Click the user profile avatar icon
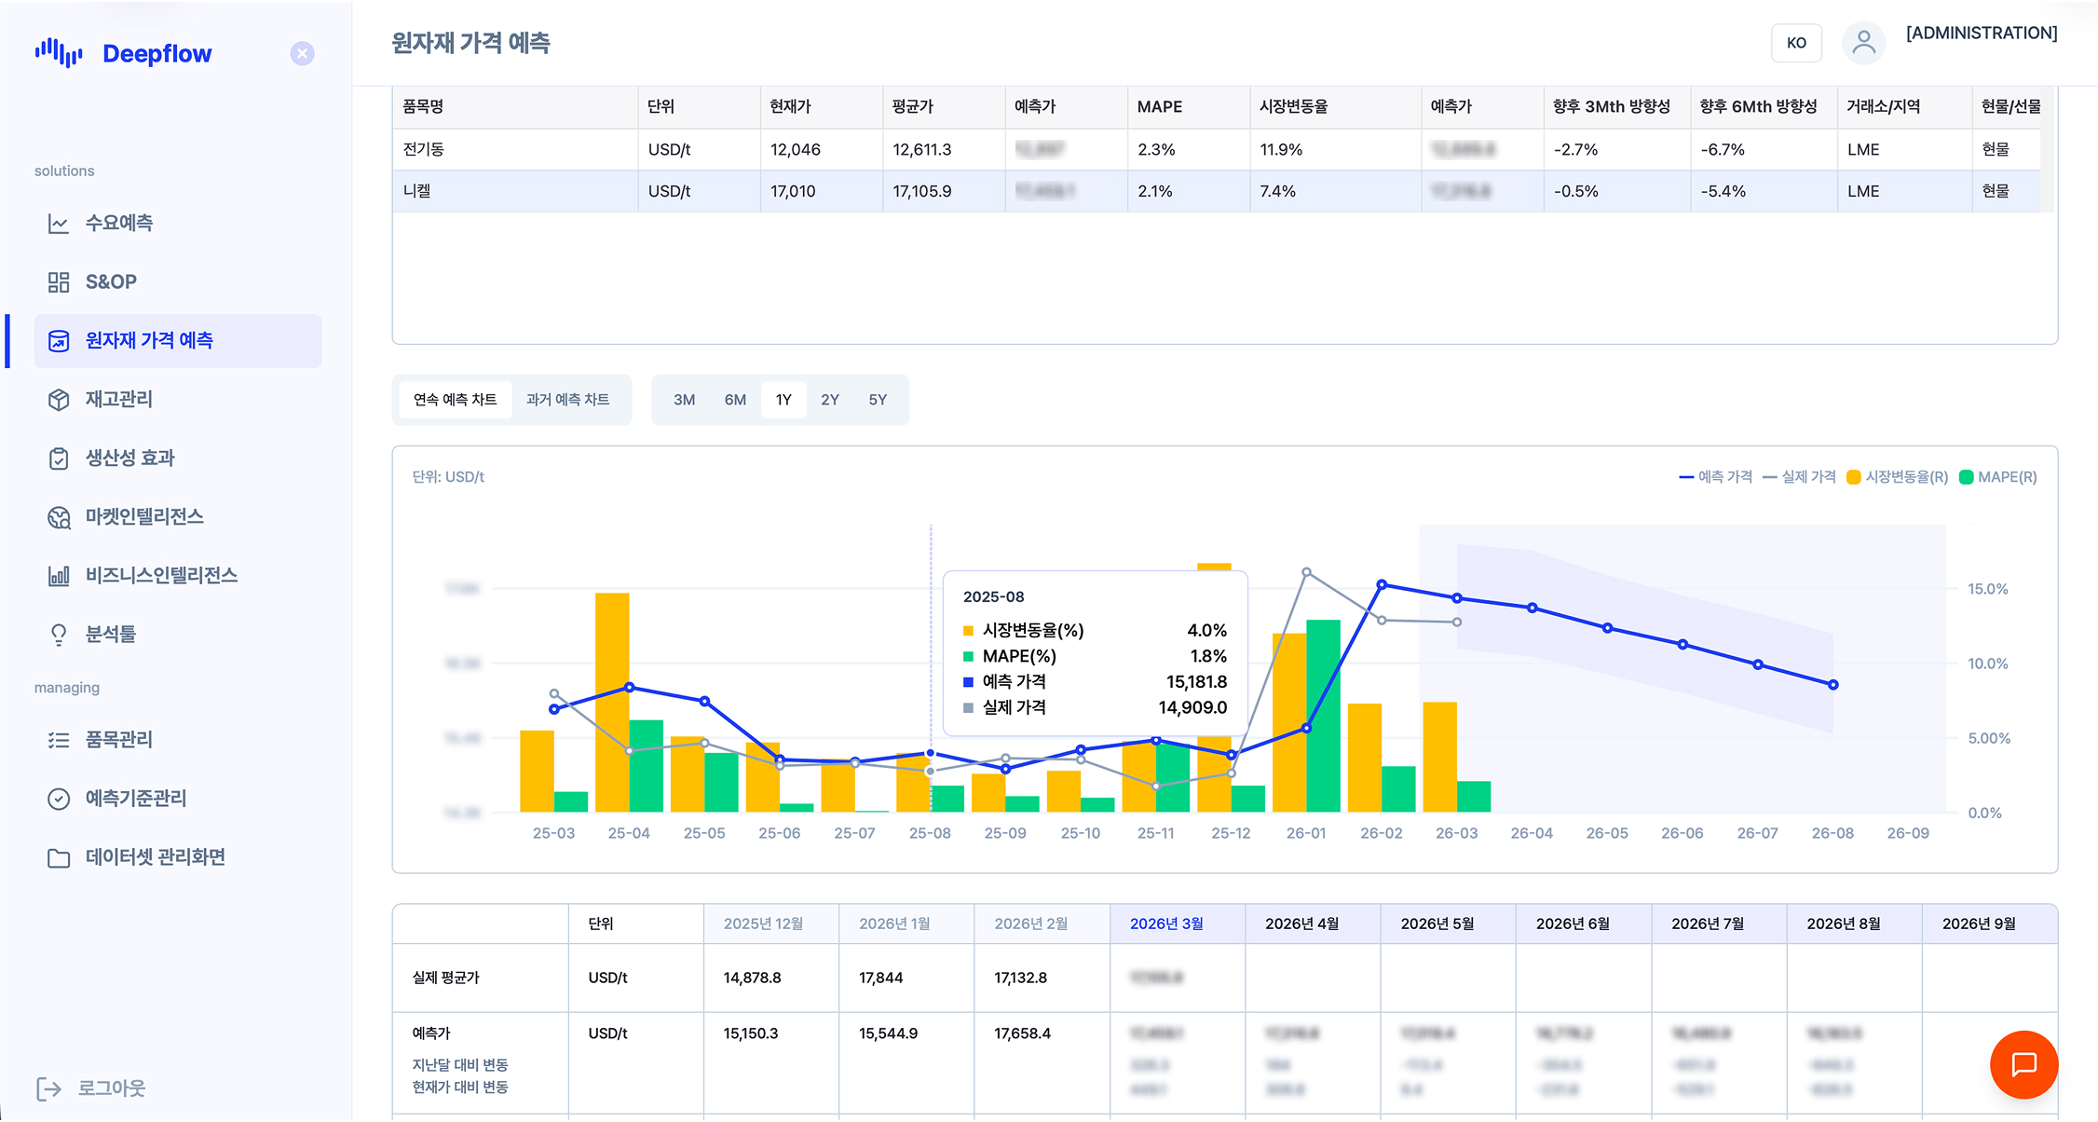Image resolution: width=2098 pixels, height=1122 pixels. tap(1863, 43)
